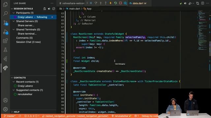Image resolution: width=211 pixels, height=118 pixels.
Task: Click the Share server... link
Action: pyautogui.click(x=26, y=26)
